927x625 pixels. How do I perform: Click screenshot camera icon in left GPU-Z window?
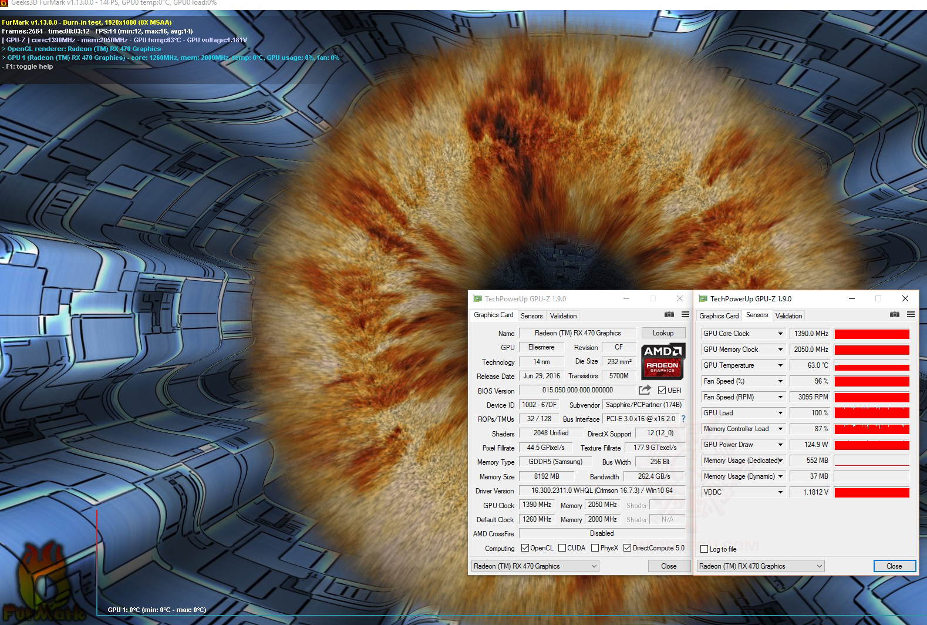669,315
